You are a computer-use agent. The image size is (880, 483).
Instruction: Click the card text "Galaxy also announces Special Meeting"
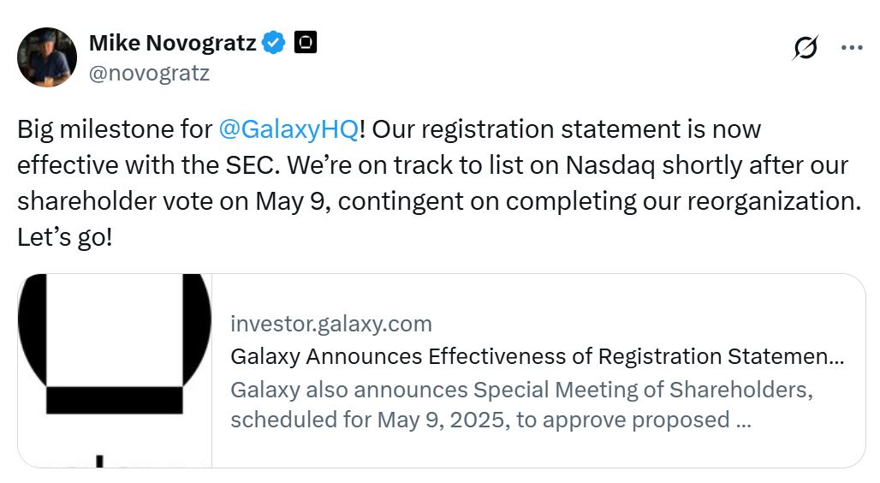[x=520, y=390]
